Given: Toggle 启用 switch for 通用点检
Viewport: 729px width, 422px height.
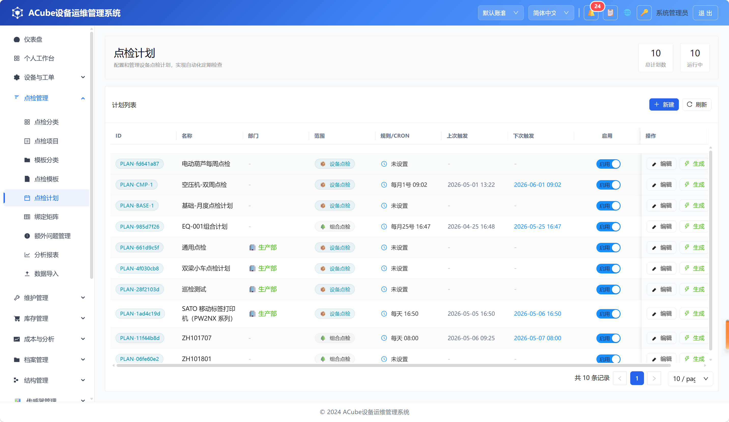Looking at the screenshot, I should [x=608, y=248].
